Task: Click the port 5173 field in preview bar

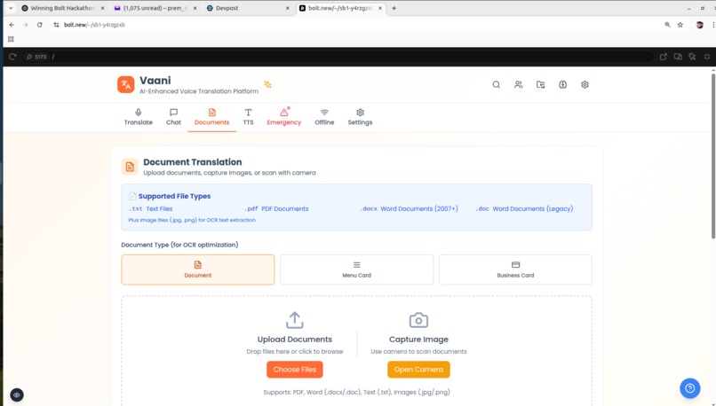Action: [37, 57]
